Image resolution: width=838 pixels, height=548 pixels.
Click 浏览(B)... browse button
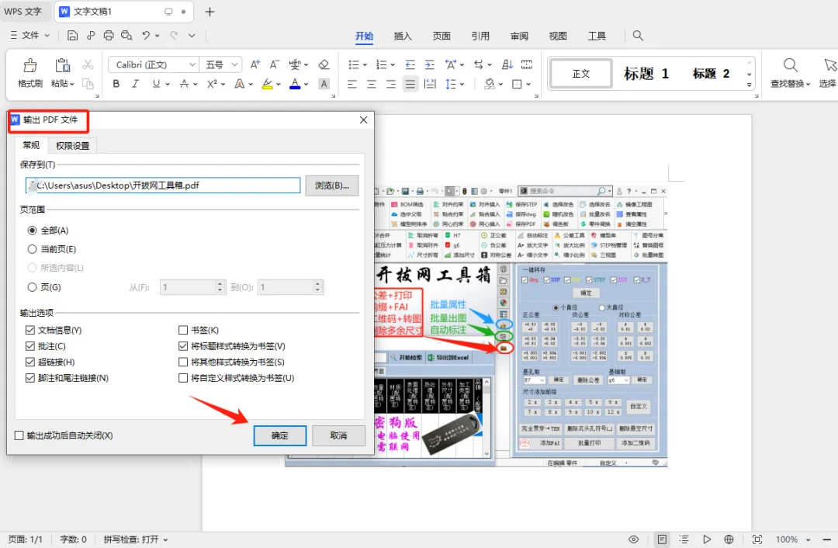331,186
